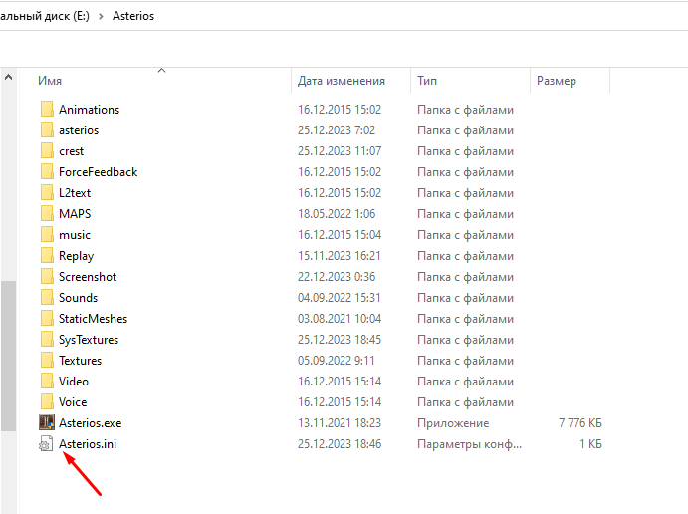Select the Replay folder name
688x514 pixels.
pos(77,256)
